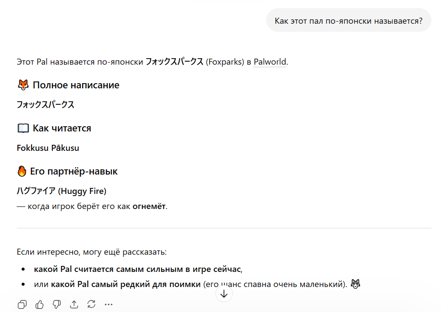Copy the response with the copy icon

click(22, 304)
